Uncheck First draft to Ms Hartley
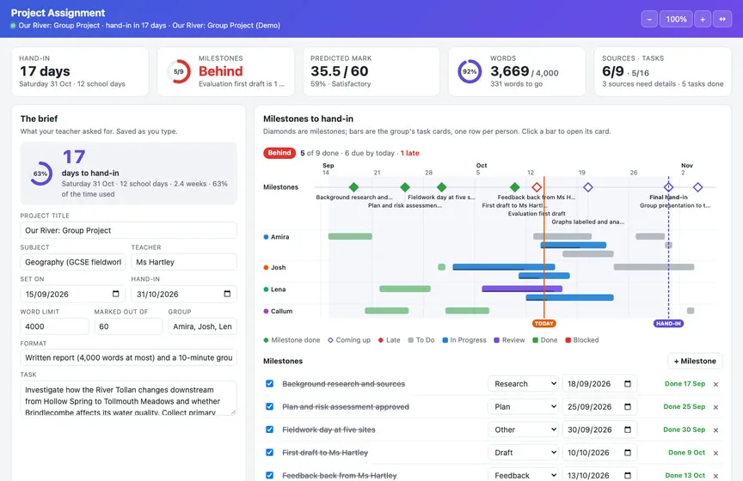Viewport: 743px width, 481px height. point(270,452)
